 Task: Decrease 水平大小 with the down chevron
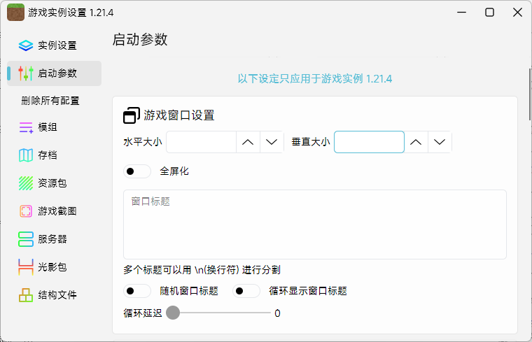tap(272, 142)
